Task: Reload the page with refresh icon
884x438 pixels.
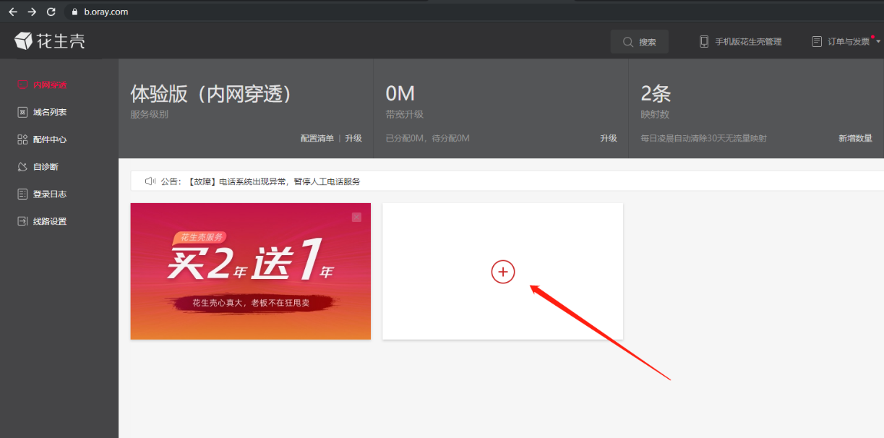Action: point(51,12)
